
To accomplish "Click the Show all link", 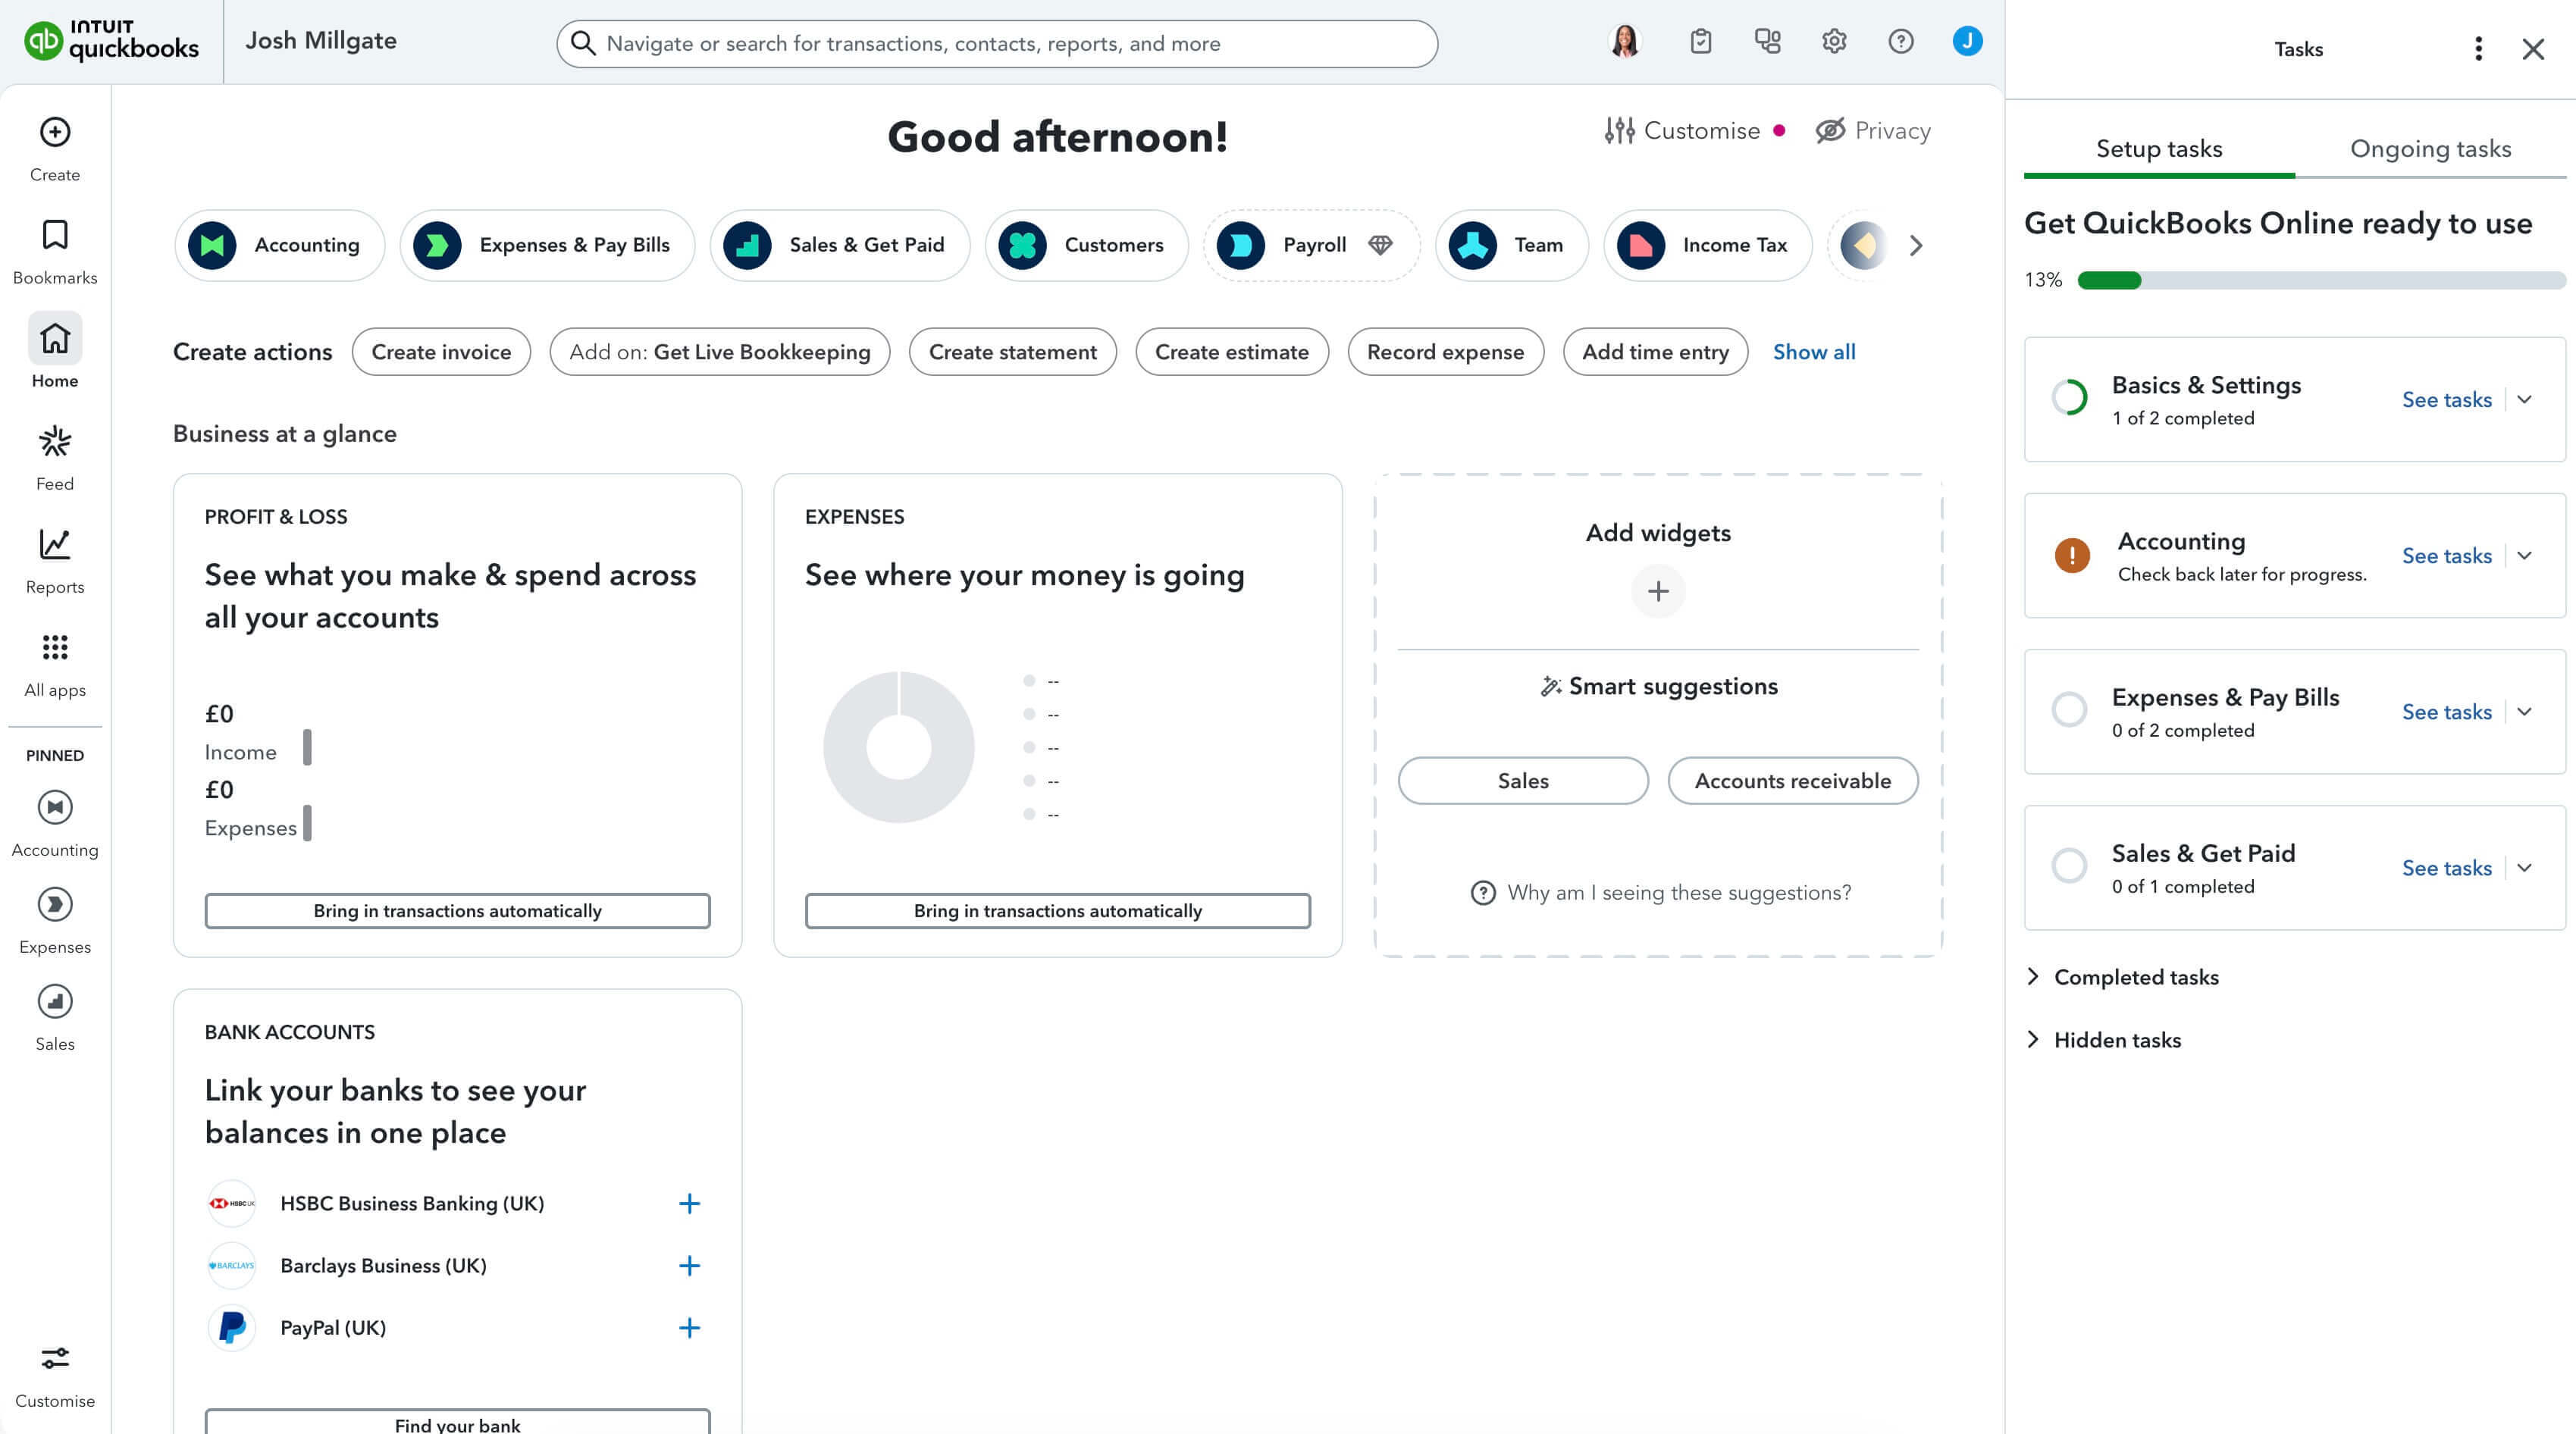I will (1814, 352).
